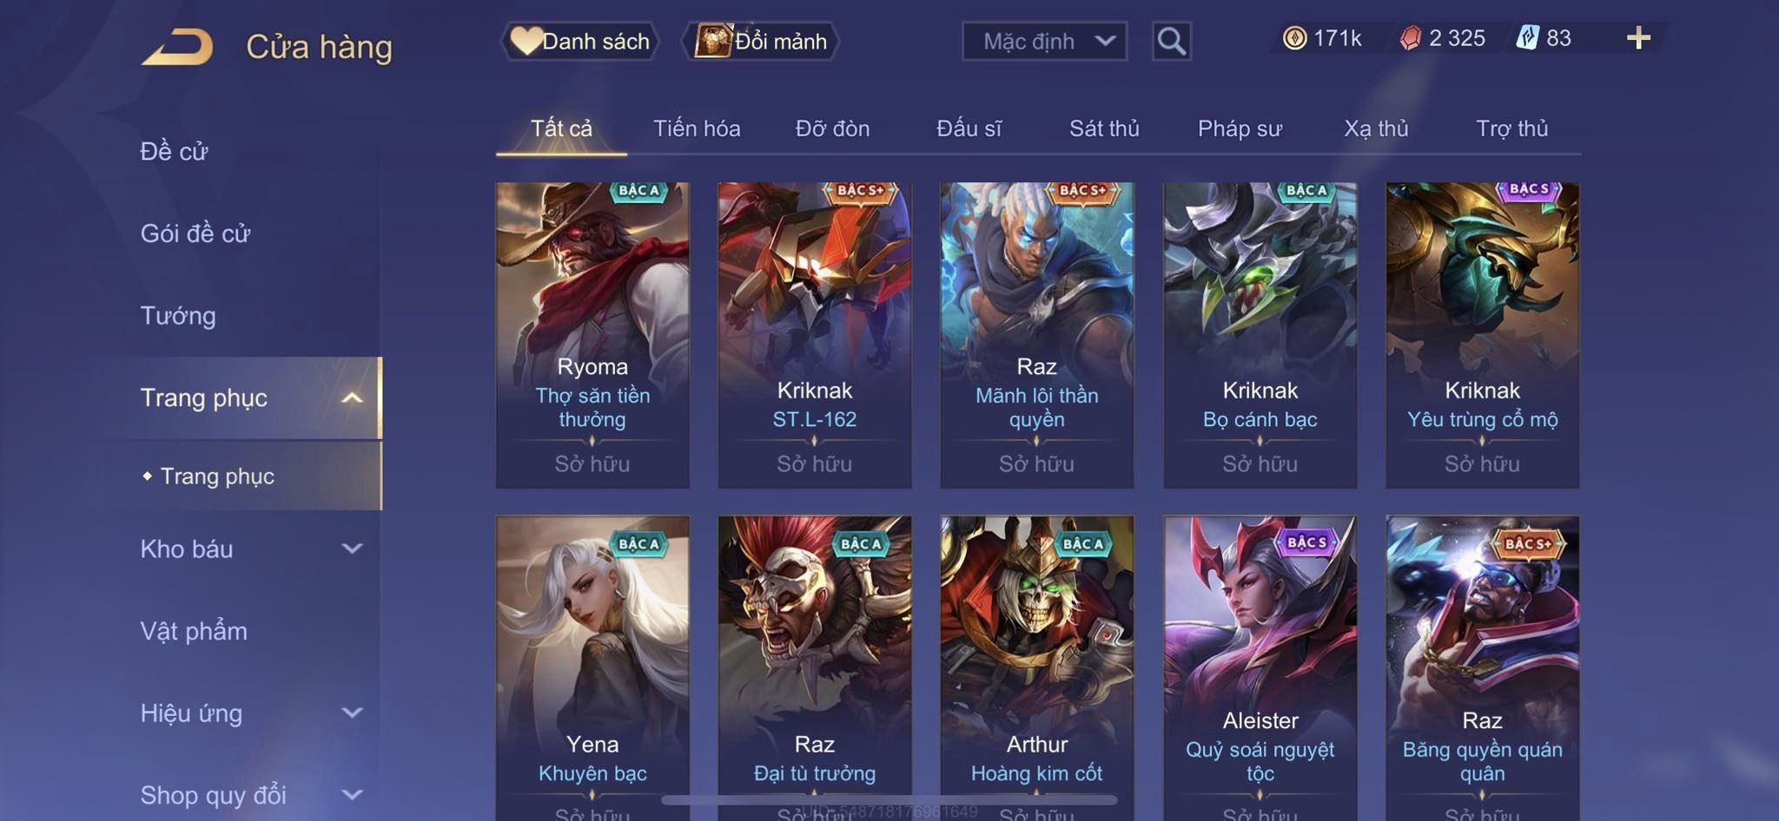
Task: Click the gold coin icon showing 171k
Action: point(1294,38)
